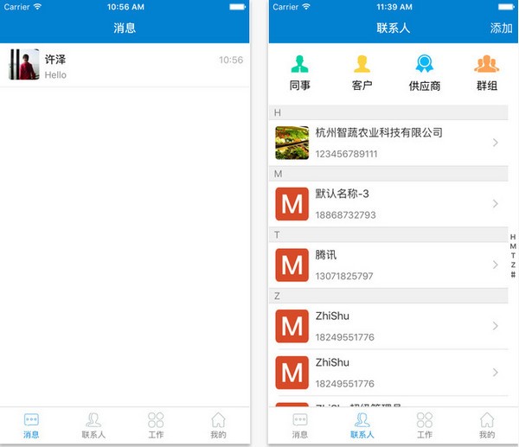Select 消息 tab in left screen
This screenshot has height=447, width=519.
click(31, 426)
